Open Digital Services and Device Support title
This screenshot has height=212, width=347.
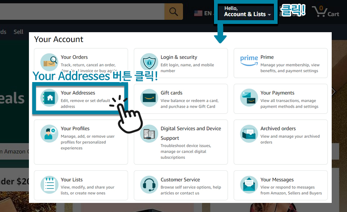tap(191, 133)
